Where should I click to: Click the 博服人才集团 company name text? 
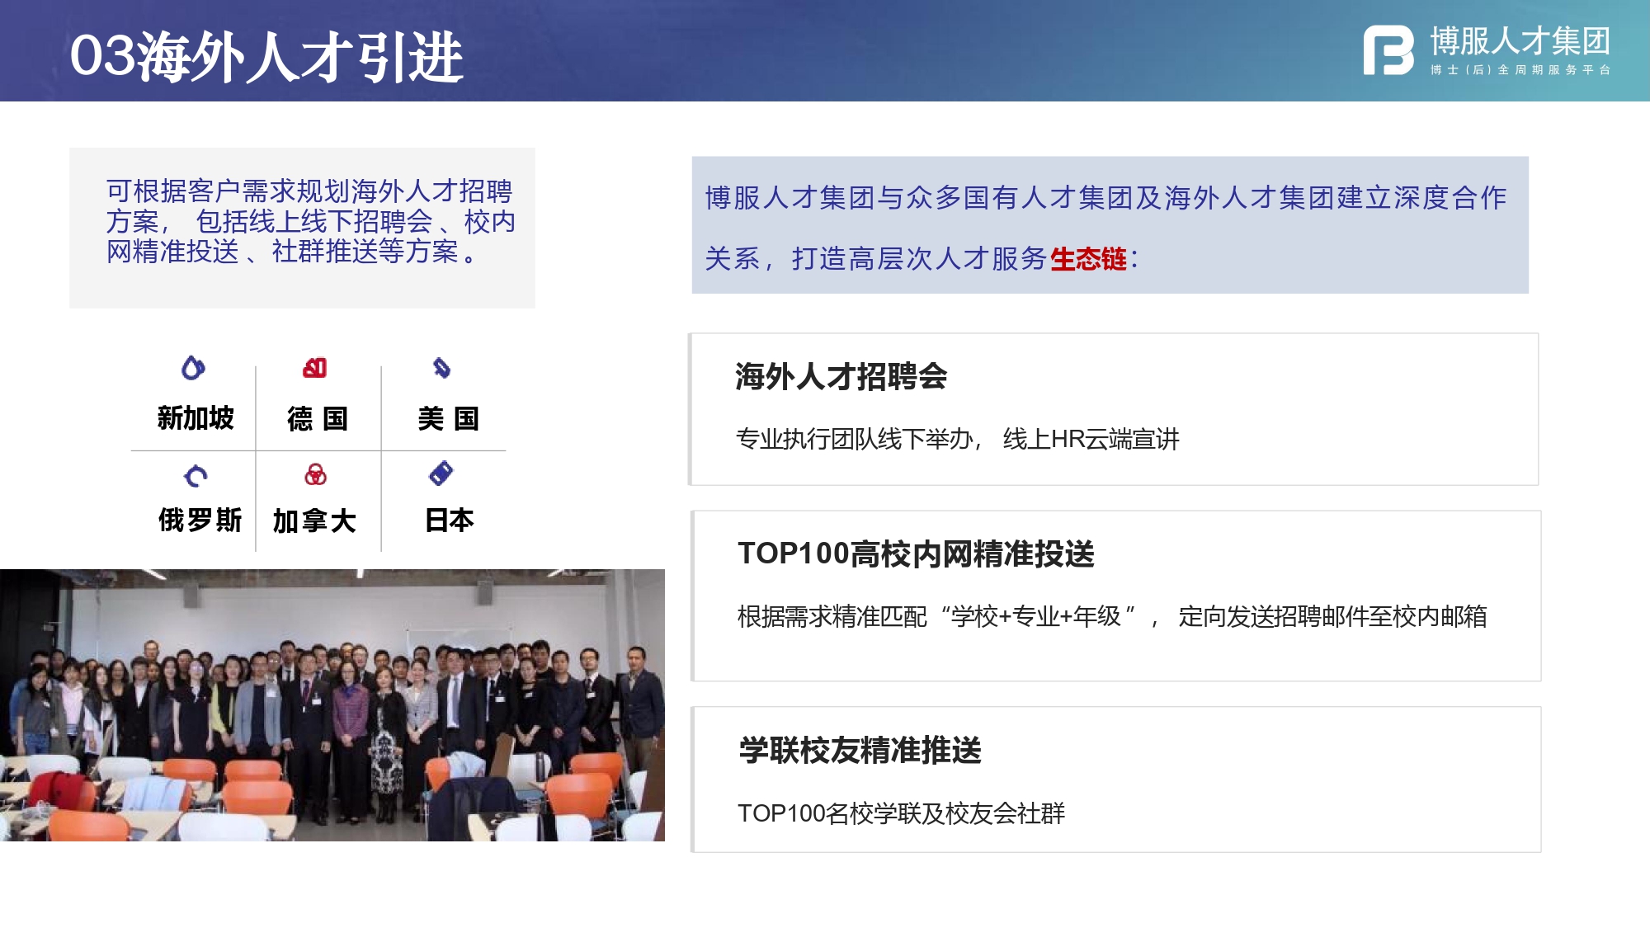(1520, 41)
